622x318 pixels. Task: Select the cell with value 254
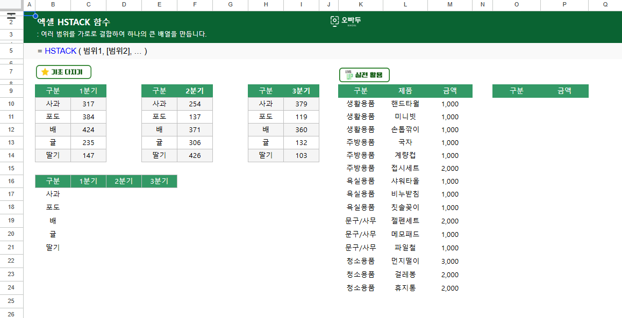195,104
